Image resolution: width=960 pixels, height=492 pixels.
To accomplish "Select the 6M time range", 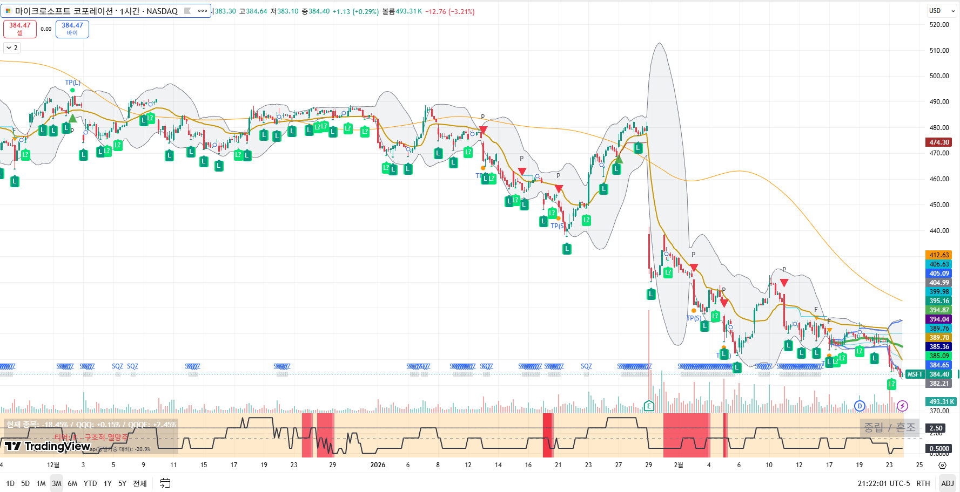I will pyautogui.click(x=72, y=483).
